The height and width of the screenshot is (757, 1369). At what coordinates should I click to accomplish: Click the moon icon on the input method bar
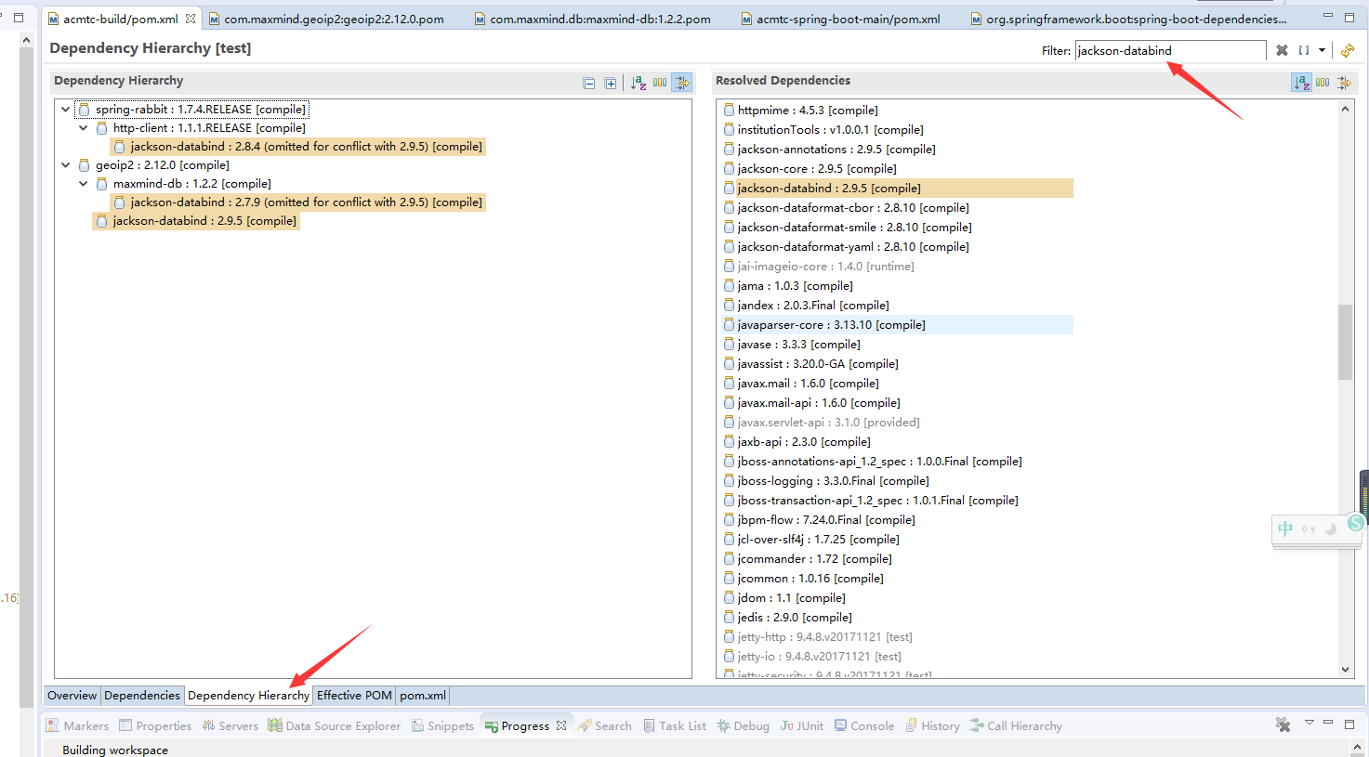(x=1331, y=529)
